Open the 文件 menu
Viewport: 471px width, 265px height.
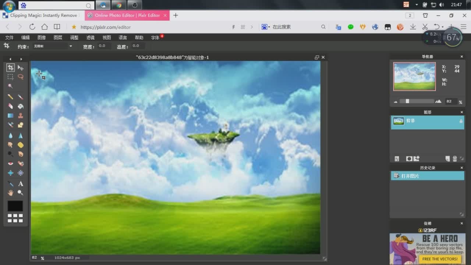tap(9, 38)
